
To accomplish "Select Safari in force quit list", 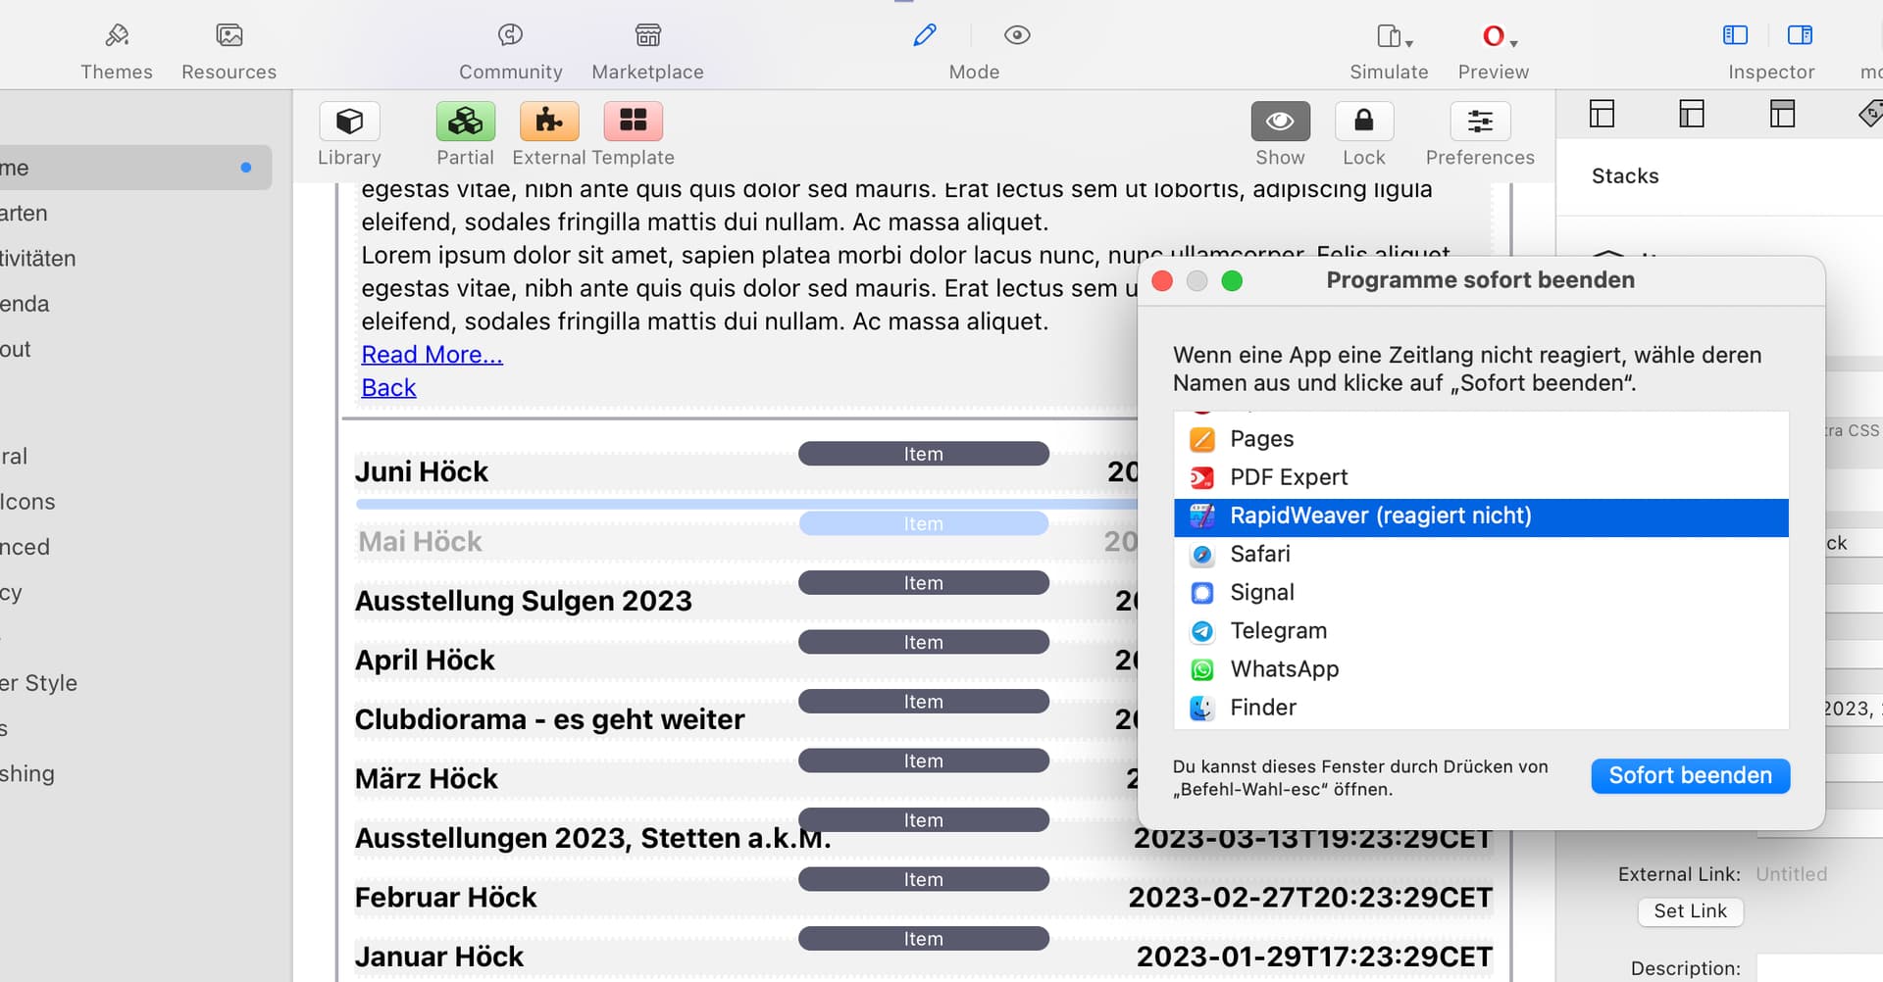I will [x=1481, y=555].
